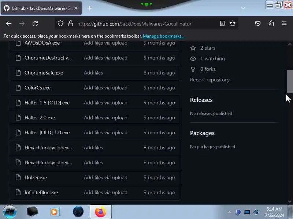Open the ChorumeDestructiv... file
The width and height of the screenshot is (293, 219).
tap(48, 58)
